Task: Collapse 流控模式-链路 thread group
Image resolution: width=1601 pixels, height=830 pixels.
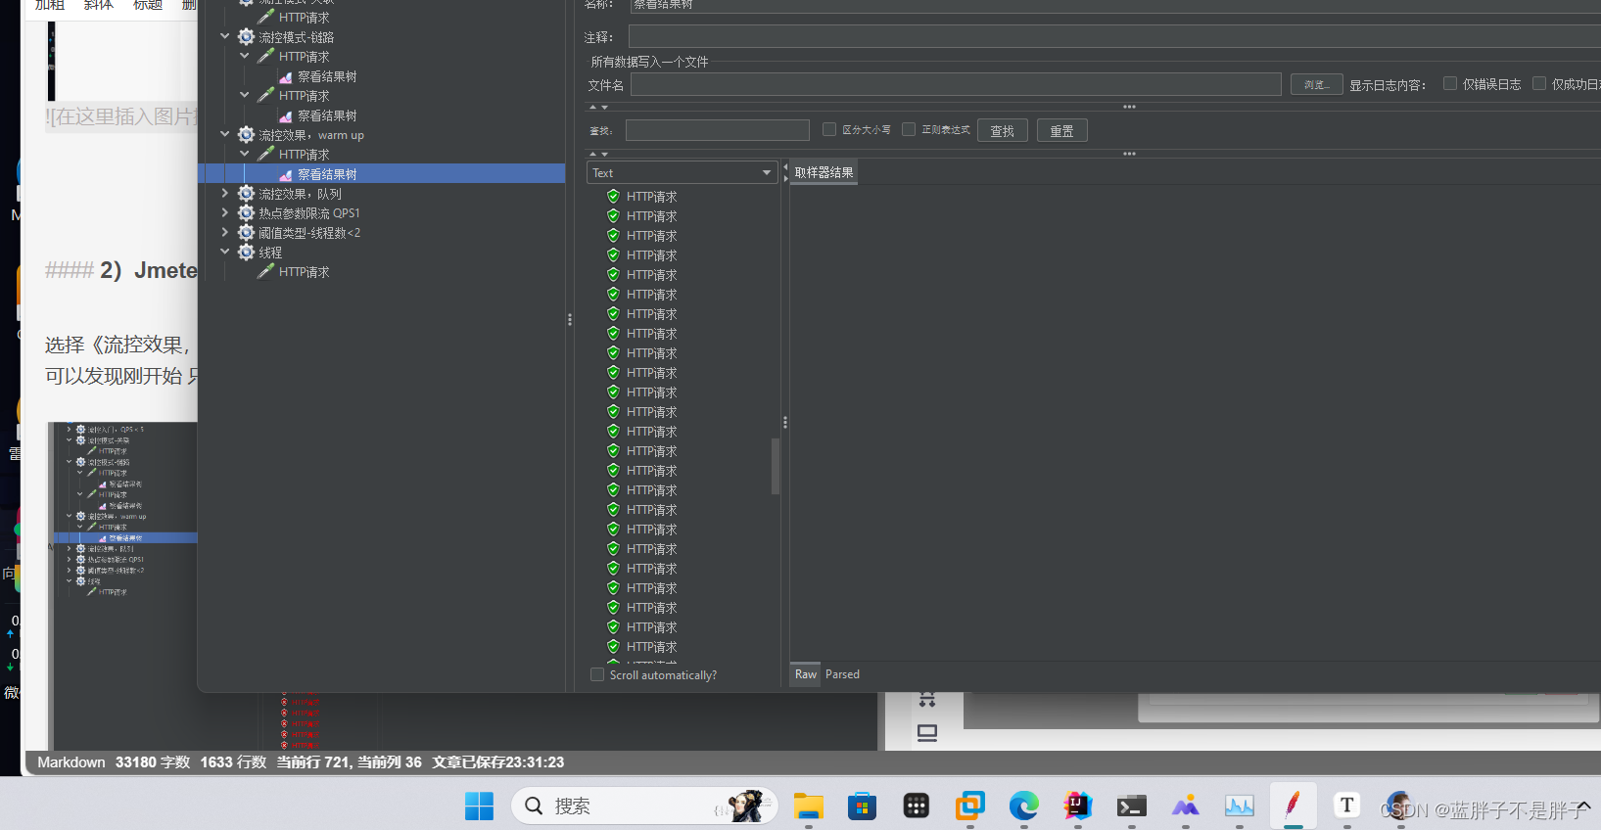Action: click(x=225, y=37)
